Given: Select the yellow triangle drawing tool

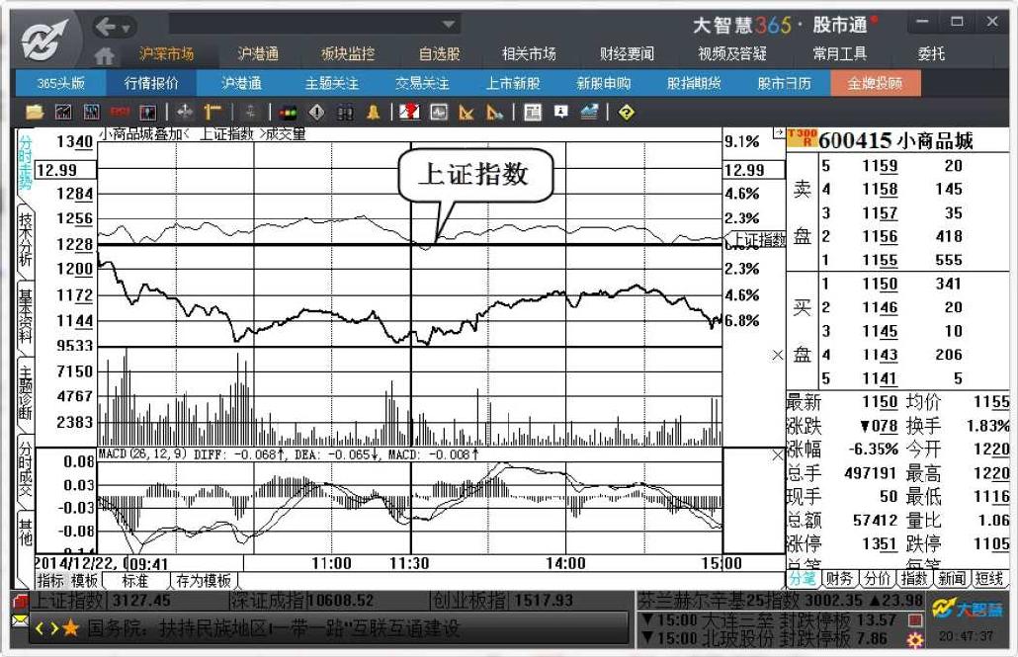Looking at the screenshot, I should [467, 113].
